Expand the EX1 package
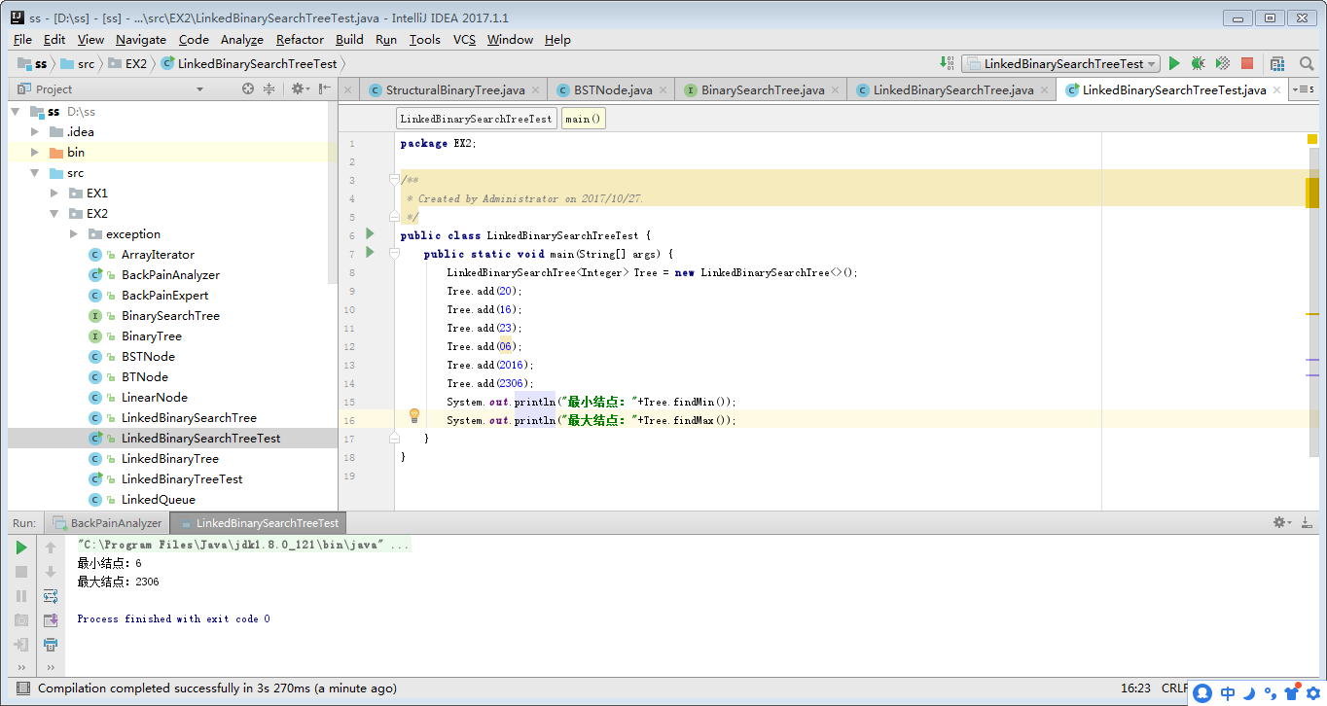Viewport: 1327px width, 706px height. tap(54, 194)
